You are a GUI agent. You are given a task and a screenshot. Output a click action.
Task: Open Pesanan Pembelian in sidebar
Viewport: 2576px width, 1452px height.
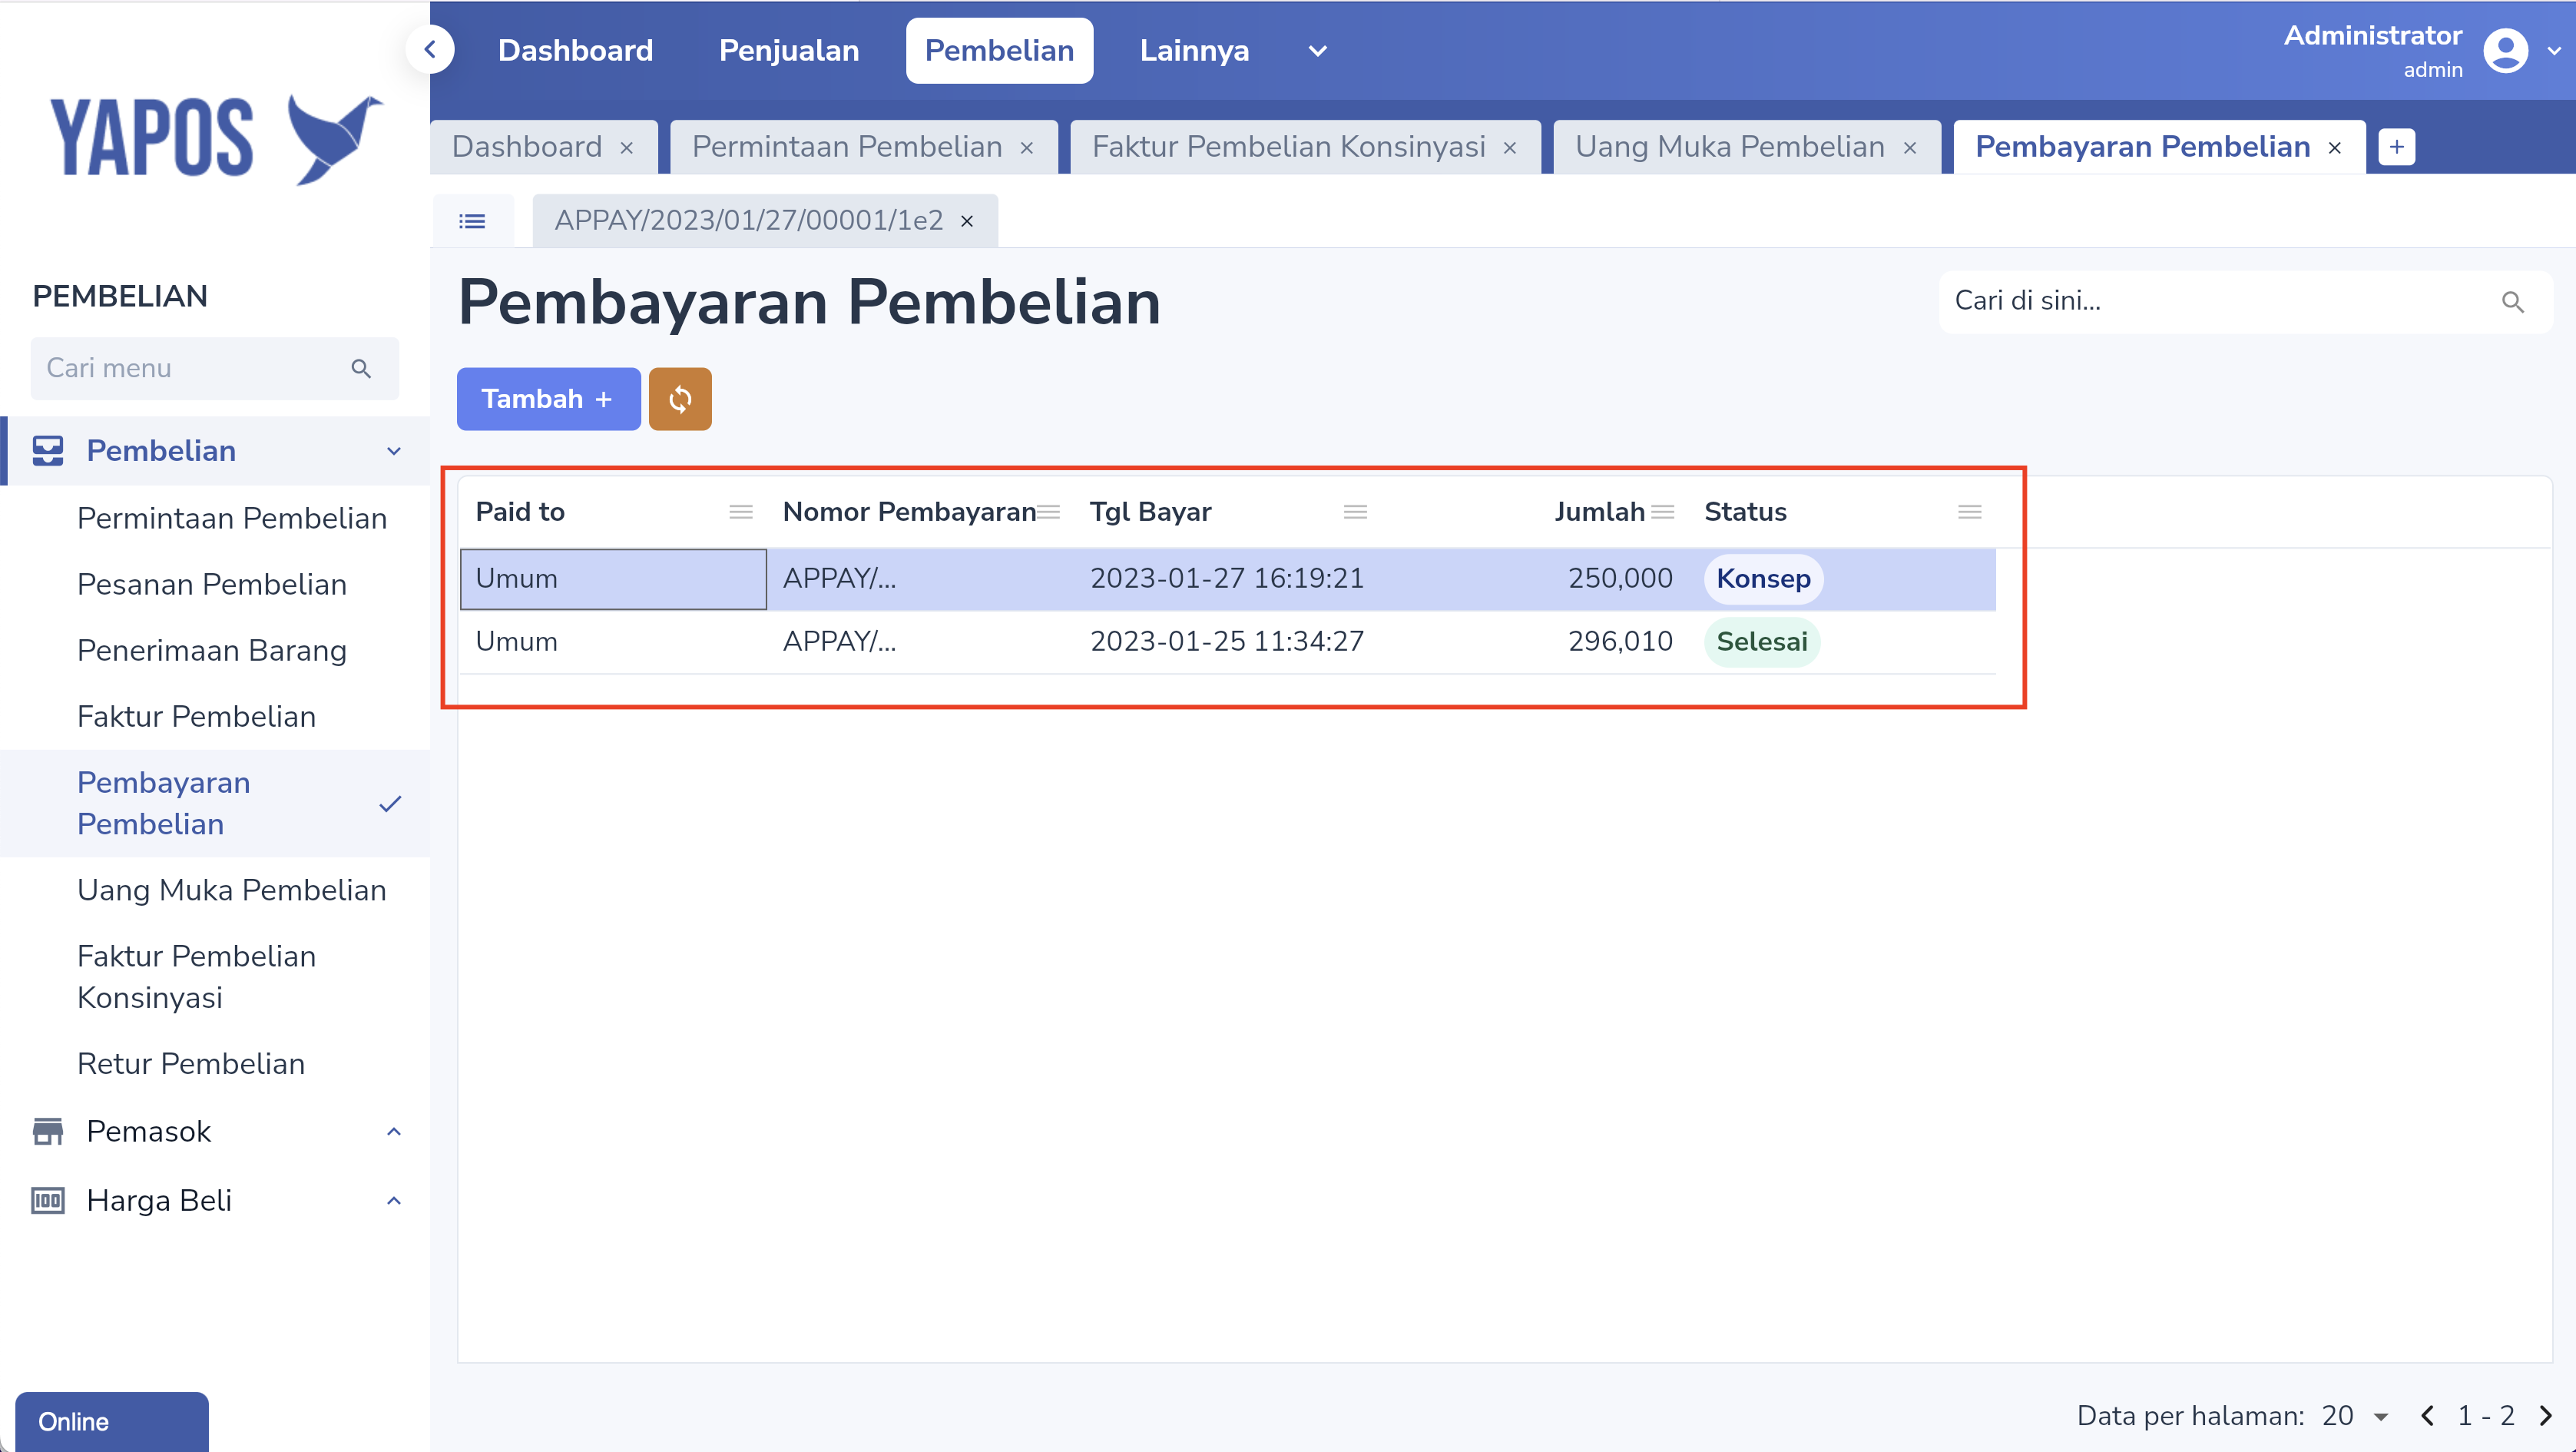coord(212,584)
